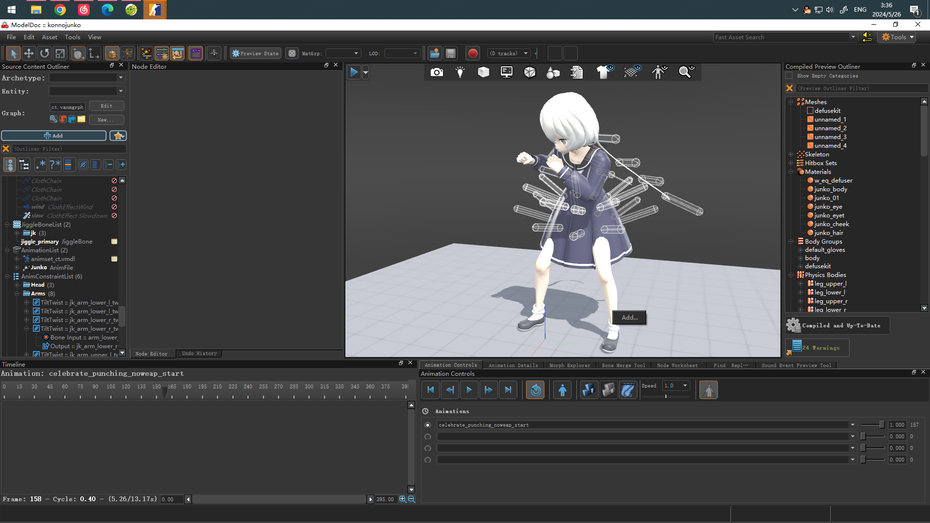The image size is (930, 523).
Task: Select the second animation slot radio button
Action: click(x=428, y=437)
